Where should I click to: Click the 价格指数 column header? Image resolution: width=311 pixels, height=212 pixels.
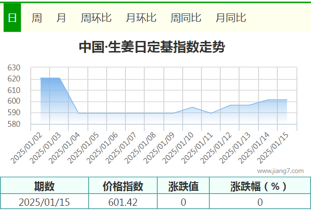(123, 186)
